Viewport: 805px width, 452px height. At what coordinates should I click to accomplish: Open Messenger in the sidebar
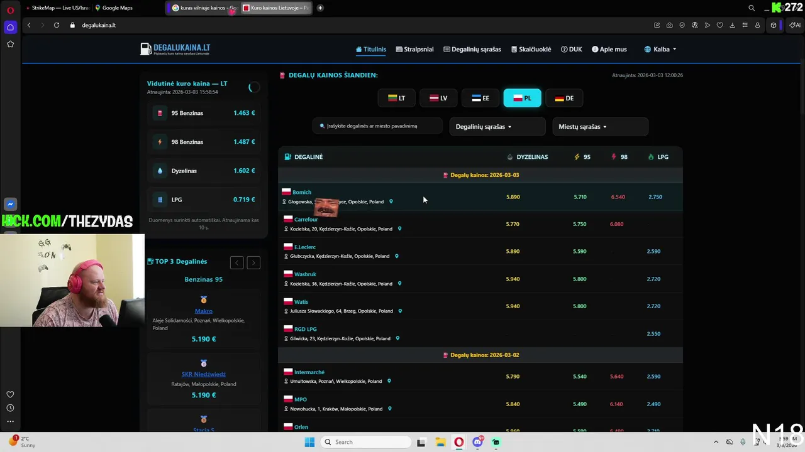pos(10,204)
